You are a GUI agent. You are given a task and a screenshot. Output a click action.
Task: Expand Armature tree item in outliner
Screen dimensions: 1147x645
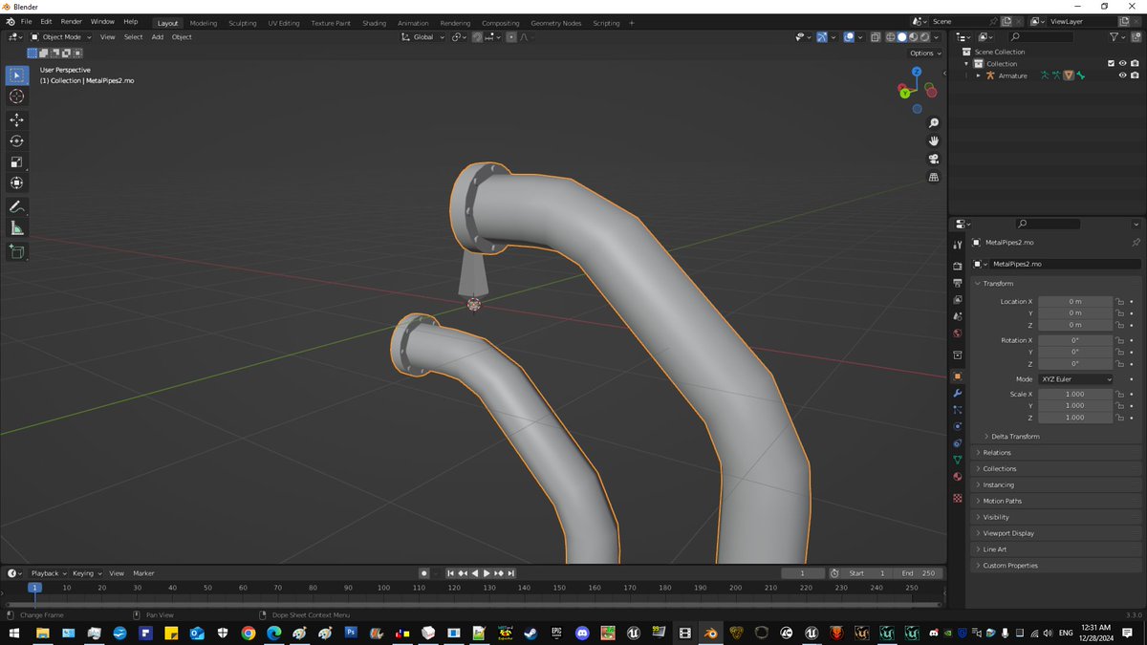pos(979,75)
